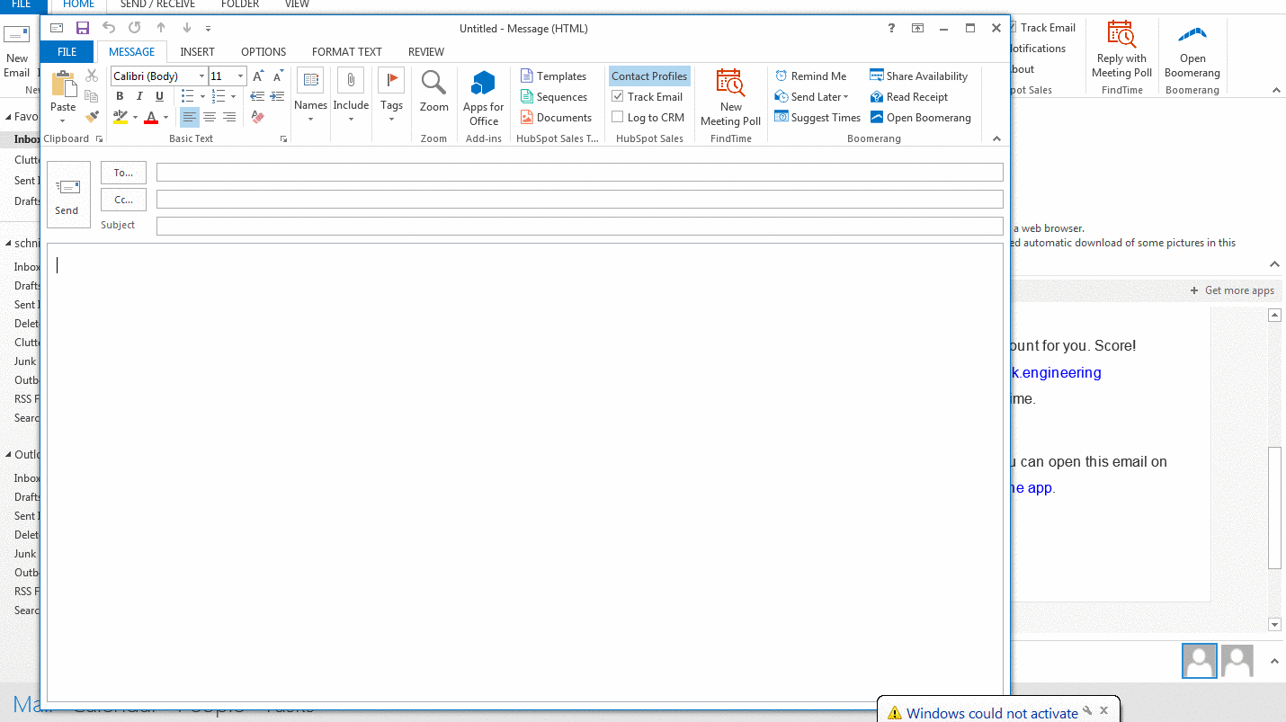The height and width of the screenshot is (722, 1286).
Task: Create a New Meeting Poll
Action: pyautogui.click(x=730, y=98)
